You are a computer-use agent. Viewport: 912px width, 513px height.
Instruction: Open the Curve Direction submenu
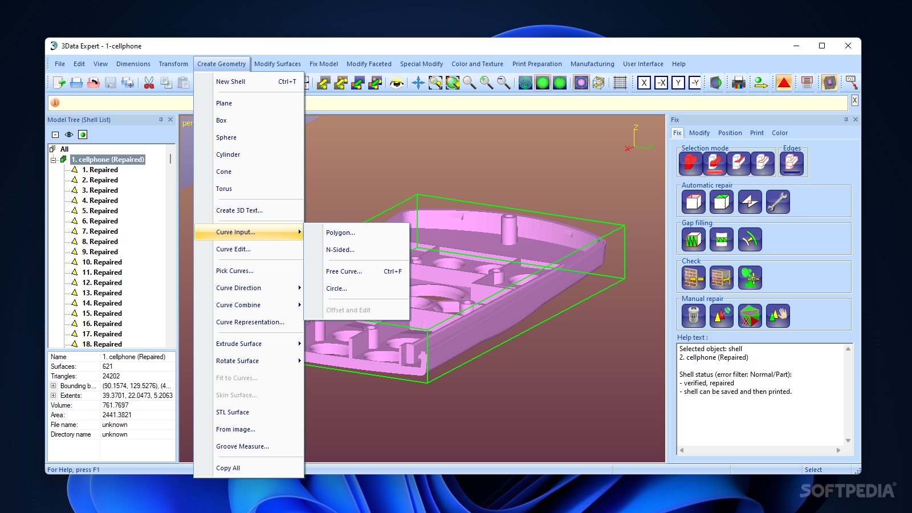click(249, 288)
